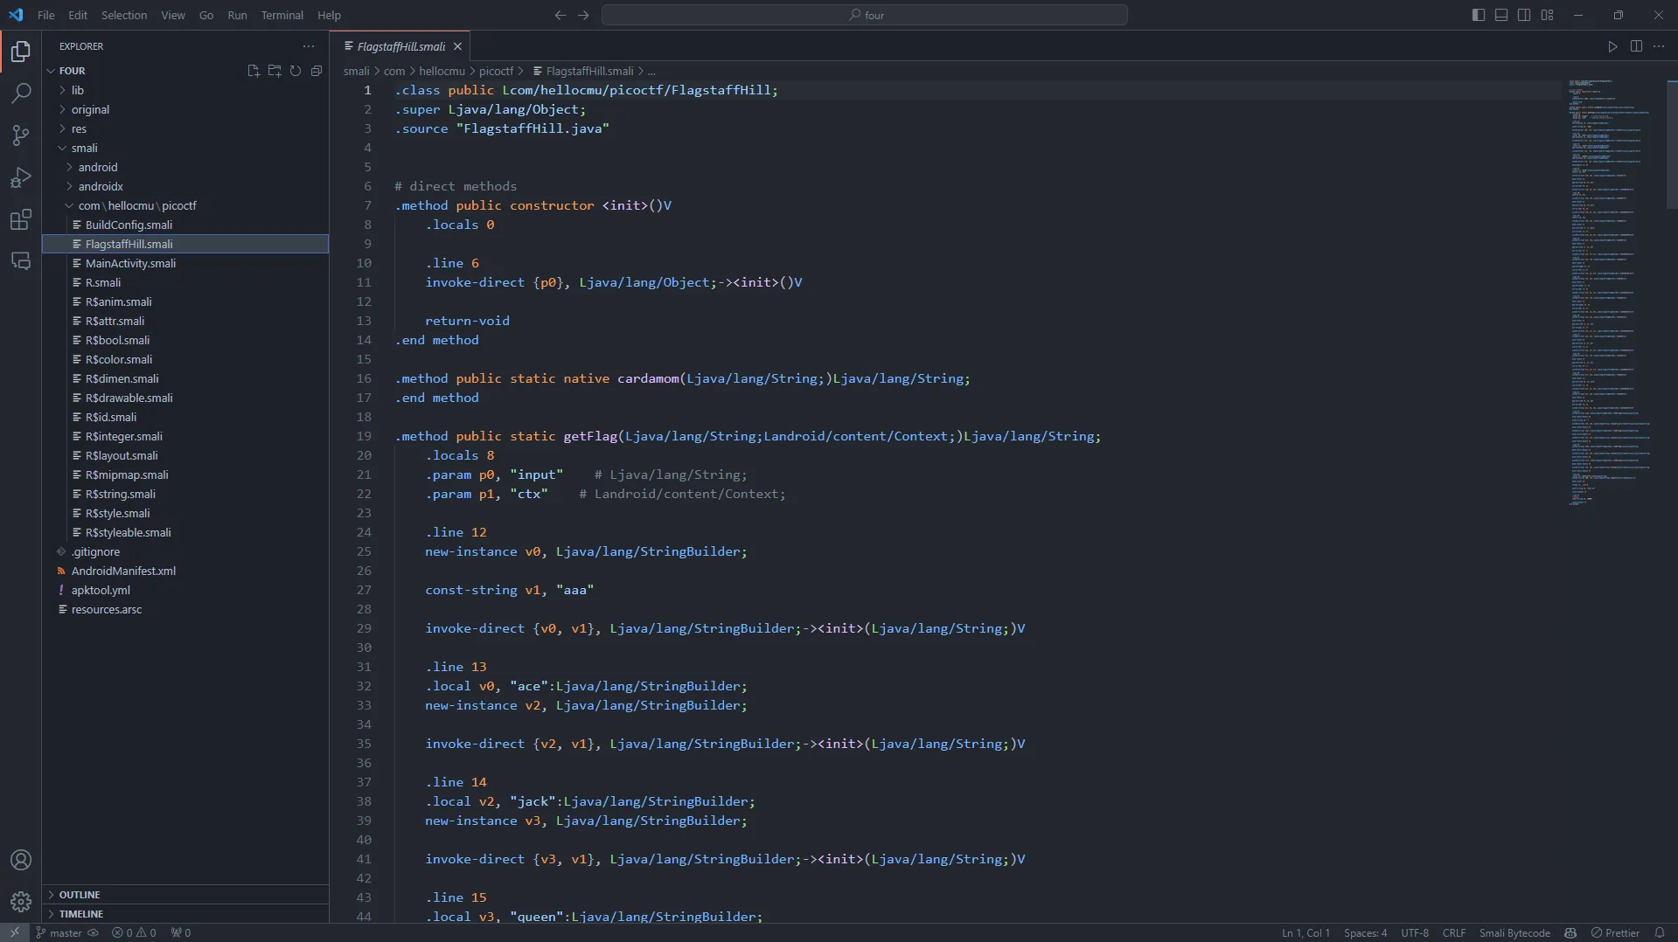Open the Manage gear icon
1678x942 pixels.
[x=21, y=902]
